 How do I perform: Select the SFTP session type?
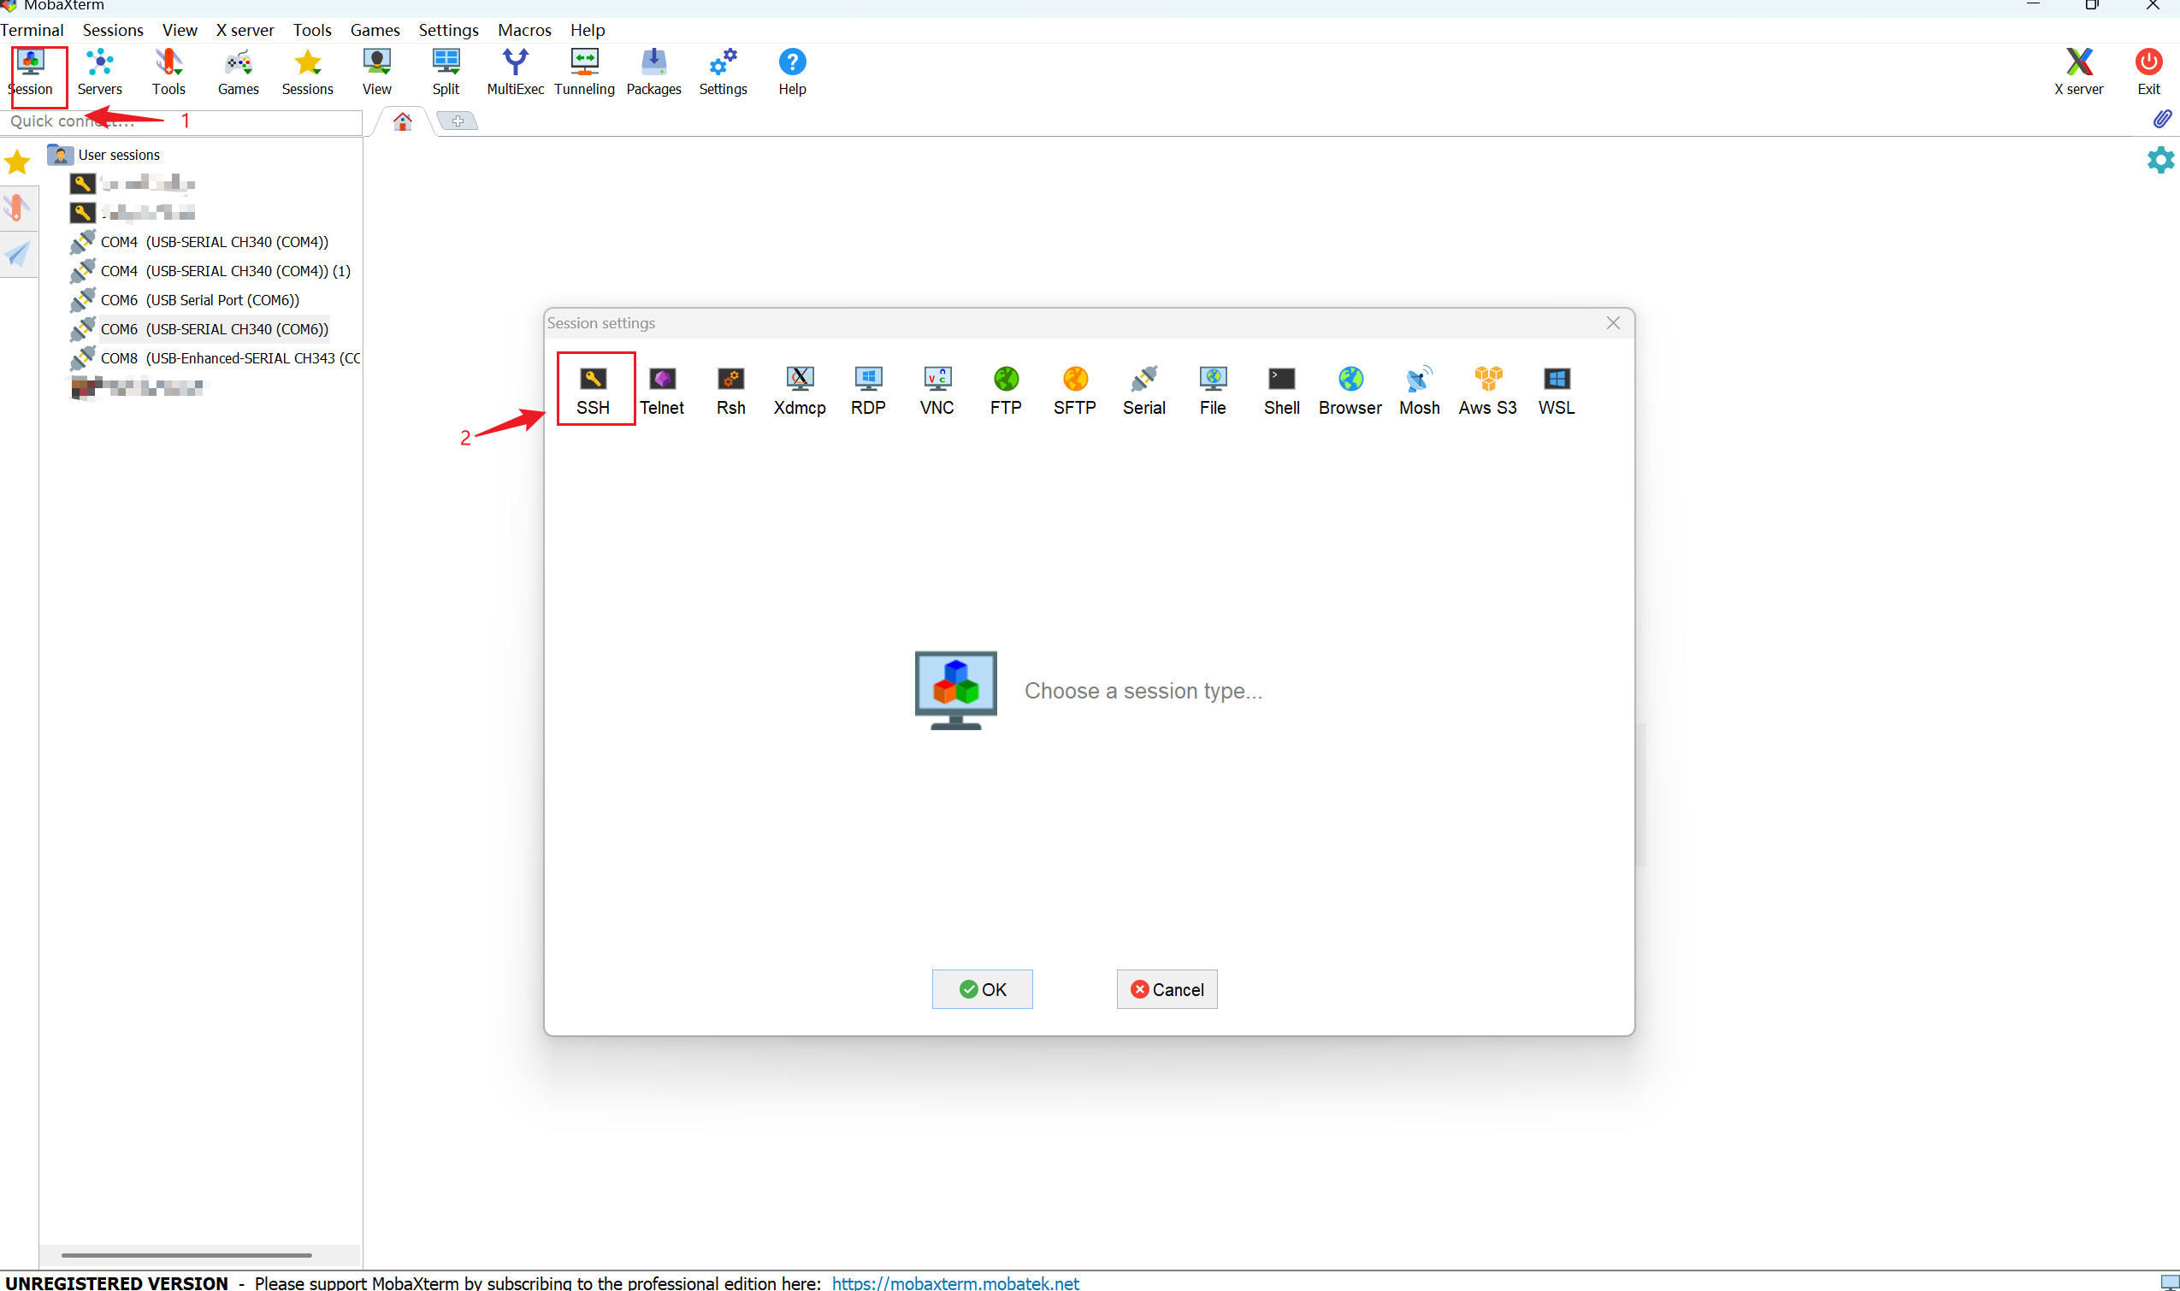1074,389
